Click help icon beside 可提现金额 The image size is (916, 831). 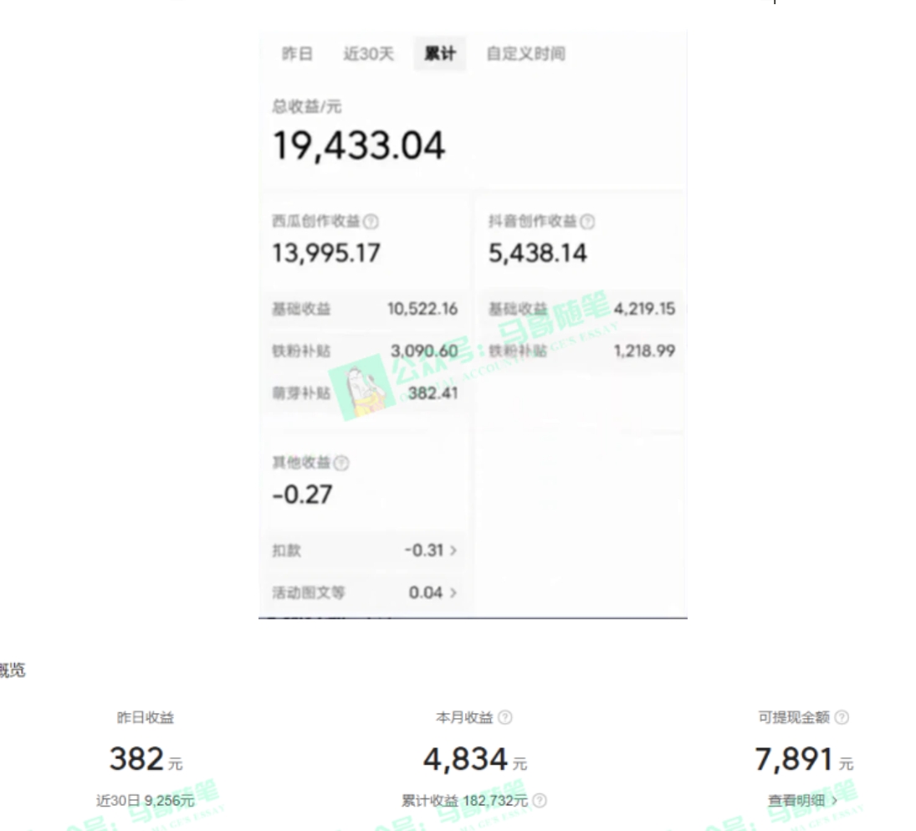click(x=842, y=717)
